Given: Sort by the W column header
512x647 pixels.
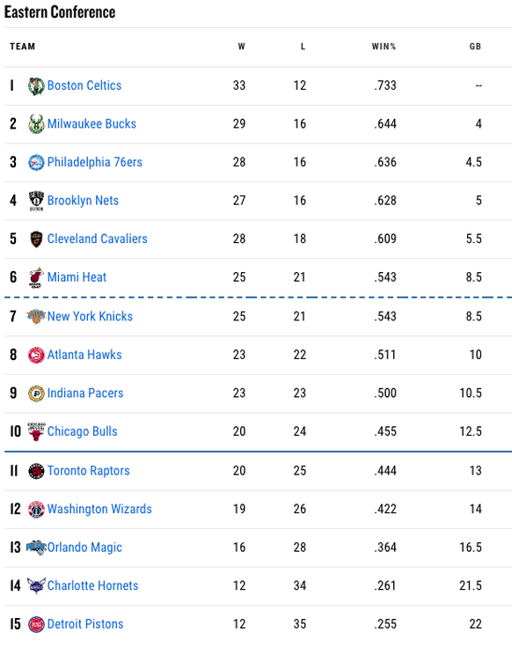Looking at the screenshot, I should 242,47.
